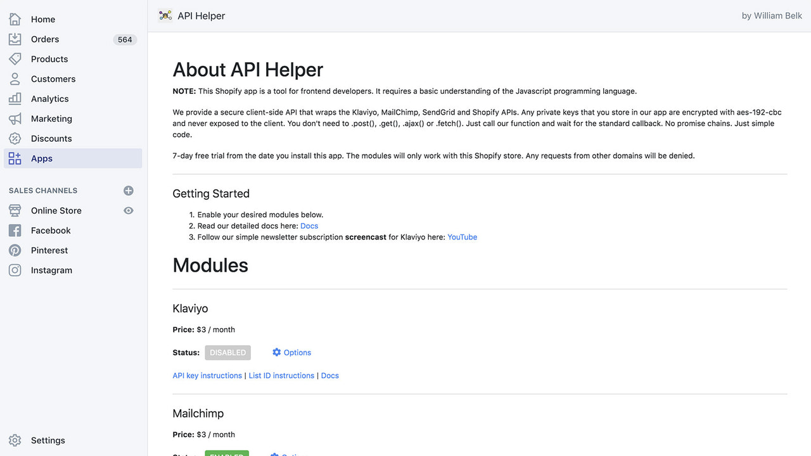
Task: Open the Products section icon
Action: pos(14,59)
